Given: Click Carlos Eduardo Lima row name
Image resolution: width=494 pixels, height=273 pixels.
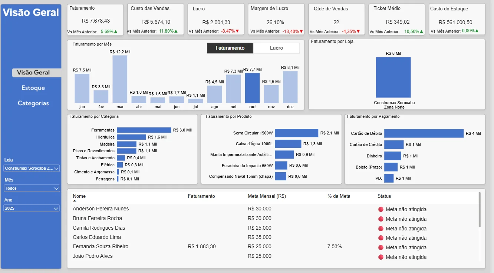Looking at the screenshot, I should [97, 237].
